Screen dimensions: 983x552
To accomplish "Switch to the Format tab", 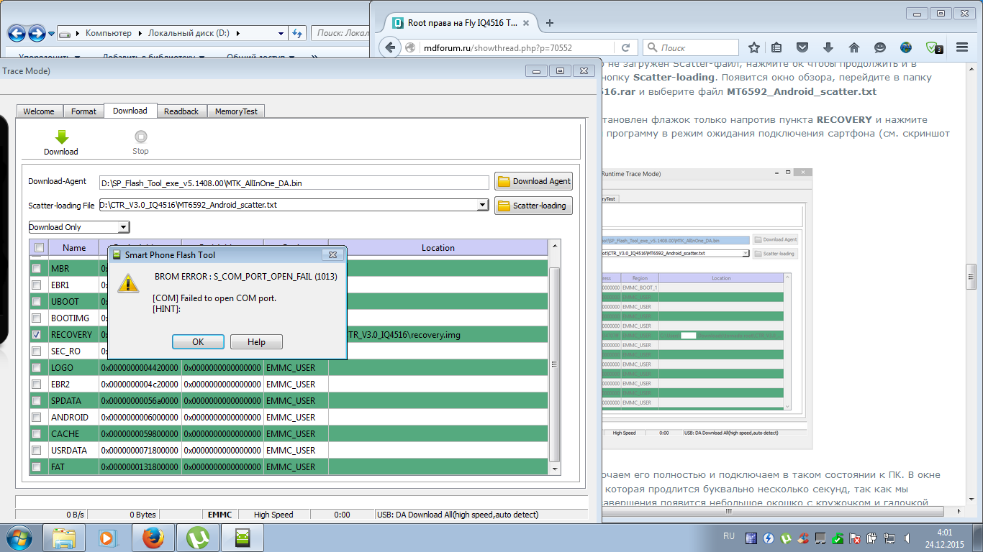I will coord(83,111).
